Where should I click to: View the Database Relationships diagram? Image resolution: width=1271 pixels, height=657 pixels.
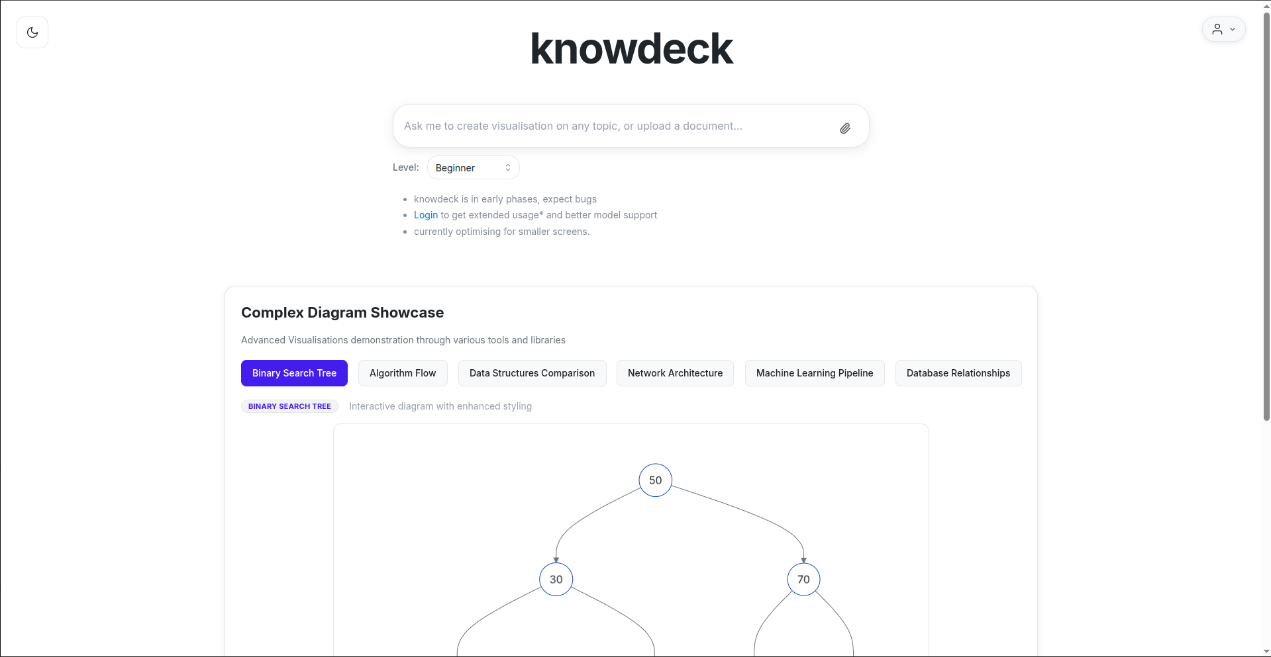coord(958,372)
